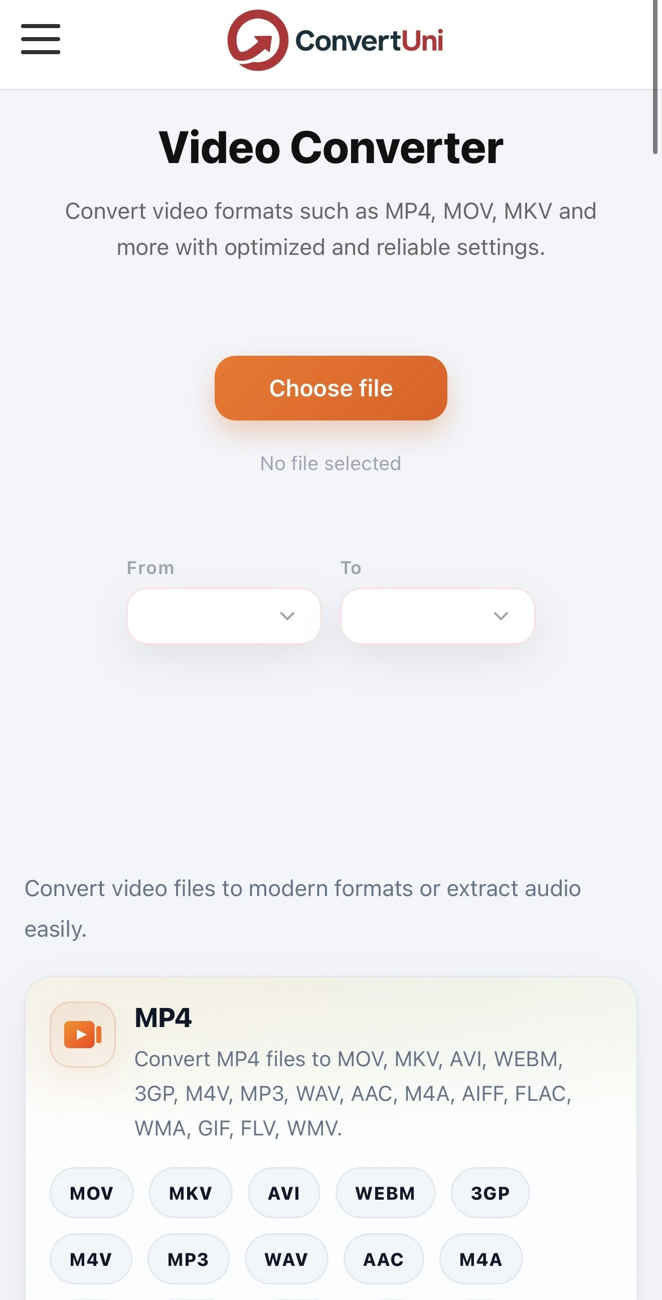The height and width of the screenshot is (1300, 662).
Task: Select the WAV audio format chip
Action: click(286, 1259)
